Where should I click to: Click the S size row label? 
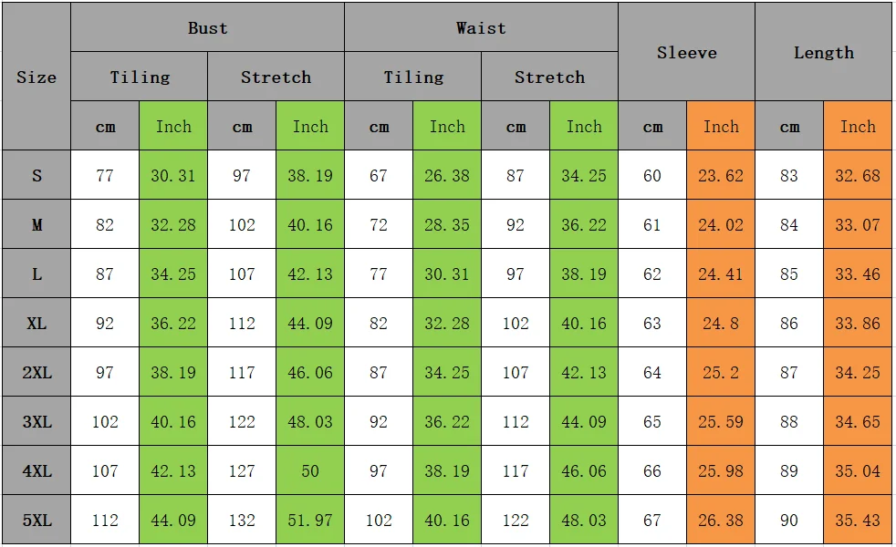point(36,175)
